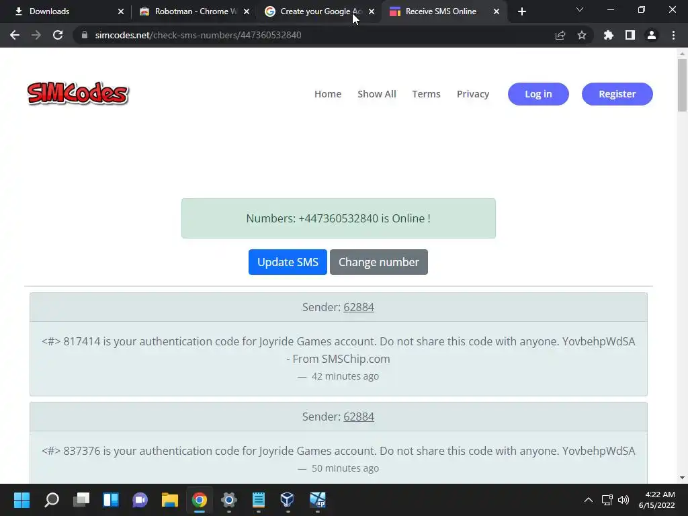Viewport: 688px width, 516px height.
Task: Click the Register button
Action: pyautogui.click(x=617, y=94)
